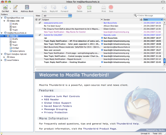Toggle read dot for Hosting Situation message
This screenshot has width=166, height=135.
[102, 62]
